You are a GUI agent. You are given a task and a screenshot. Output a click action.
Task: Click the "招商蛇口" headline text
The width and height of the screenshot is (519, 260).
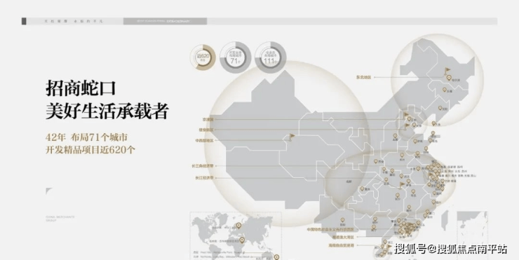(81, 88)
